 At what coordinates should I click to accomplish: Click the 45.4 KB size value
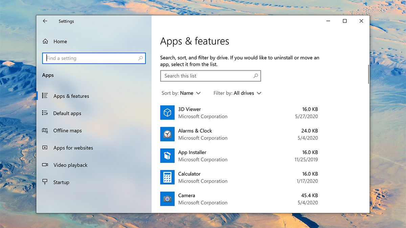[x=310, y=196]
